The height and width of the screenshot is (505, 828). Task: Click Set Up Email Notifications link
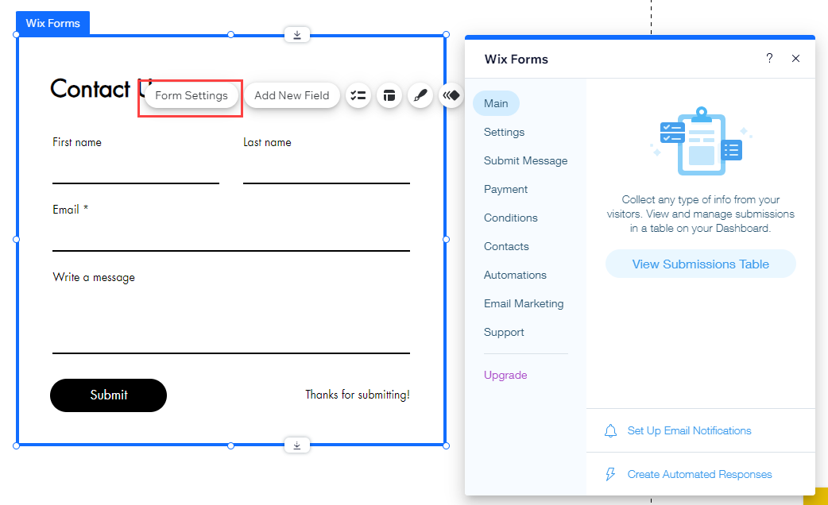(x=689, y=430)
